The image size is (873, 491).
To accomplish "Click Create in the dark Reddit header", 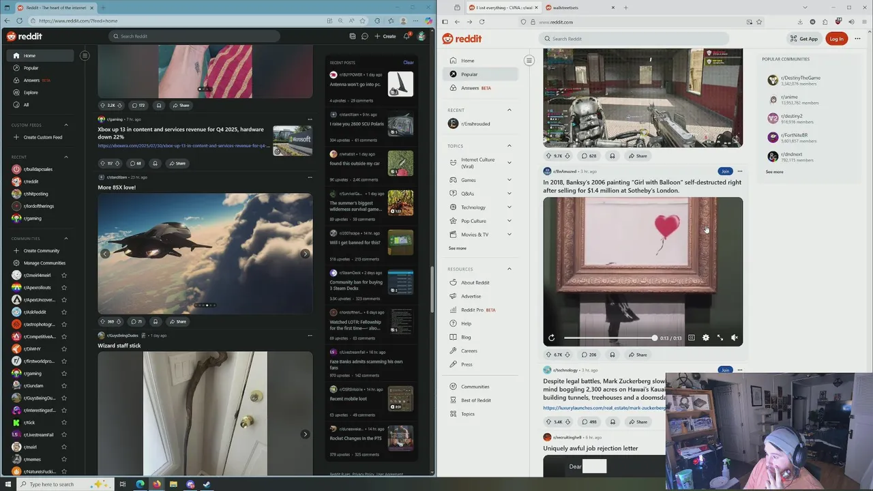I will coord(386,36).
